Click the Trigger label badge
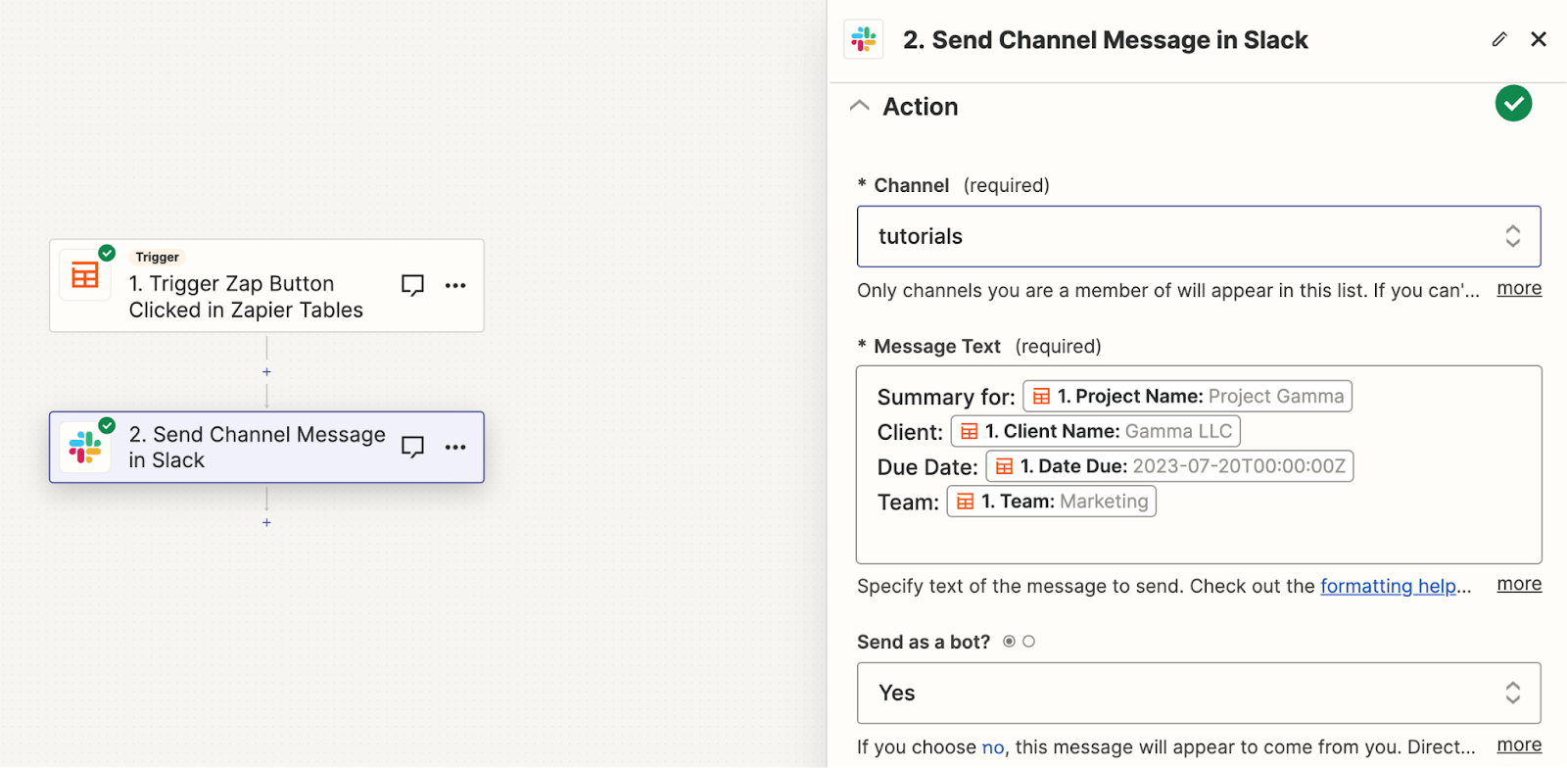The image size is (1567, 768). (157, 257)
